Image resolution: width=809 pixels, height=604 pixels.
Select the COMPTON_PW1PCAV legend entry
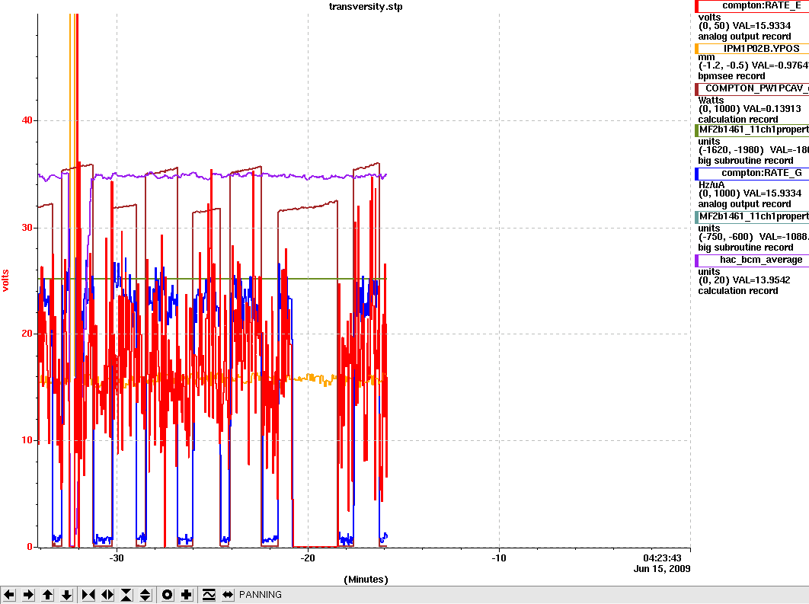753,88
